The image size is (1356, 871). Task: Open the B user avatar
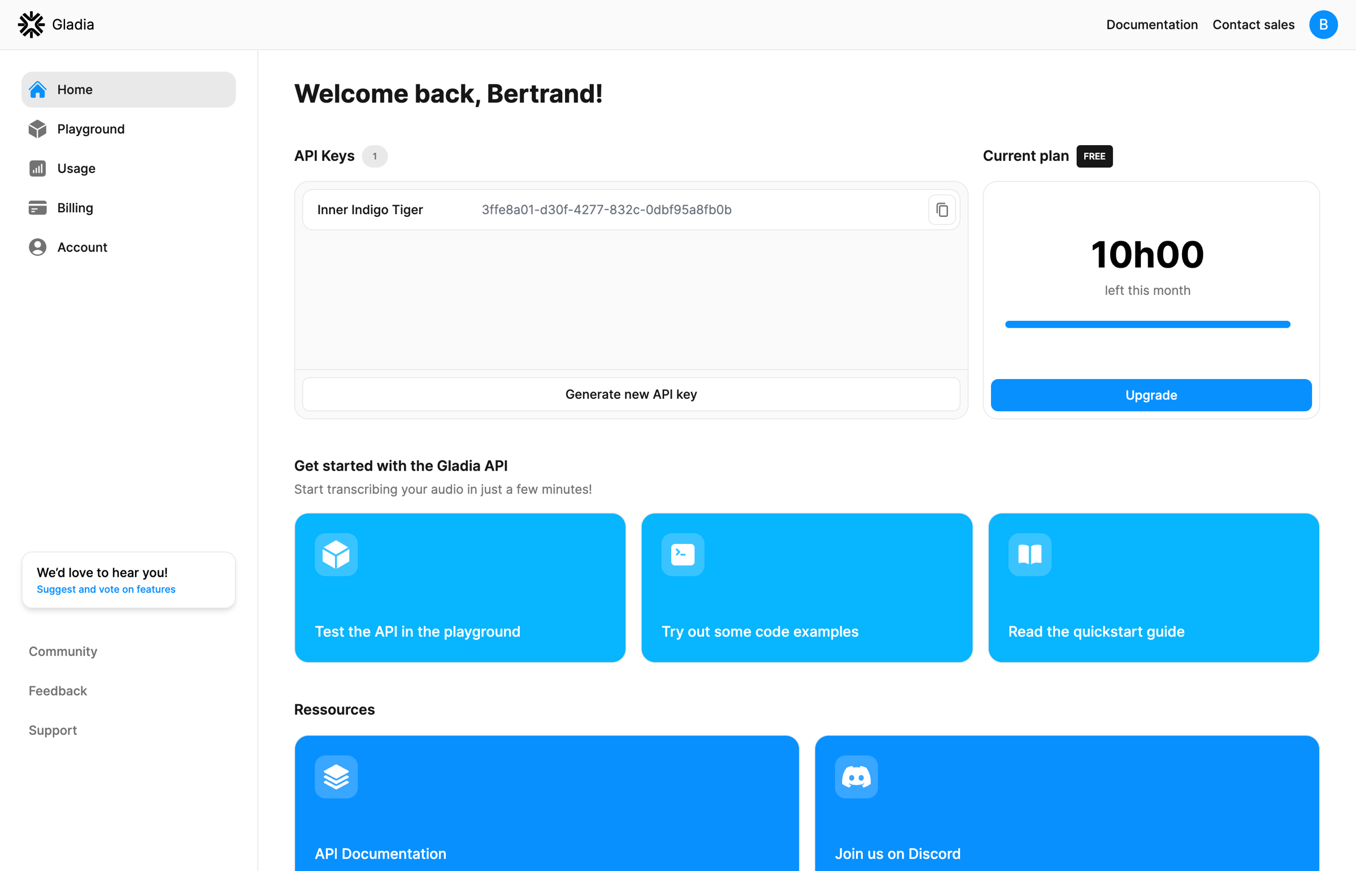point(1323,24)
